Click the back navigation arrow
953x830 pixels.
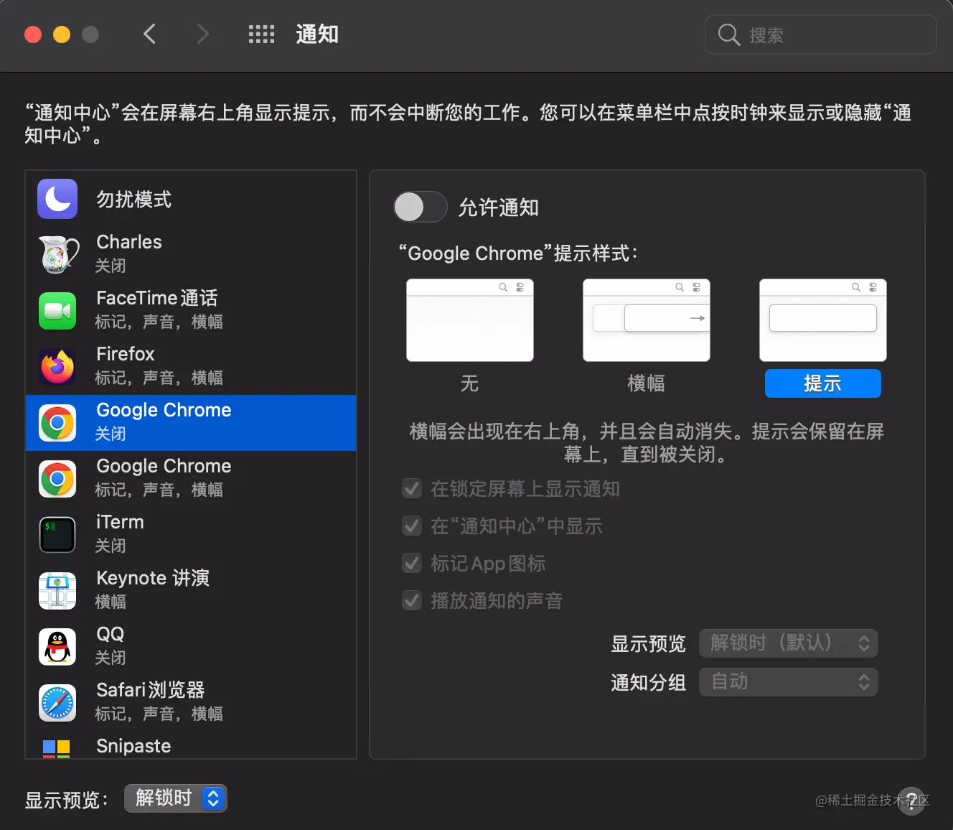pos(149,34)
